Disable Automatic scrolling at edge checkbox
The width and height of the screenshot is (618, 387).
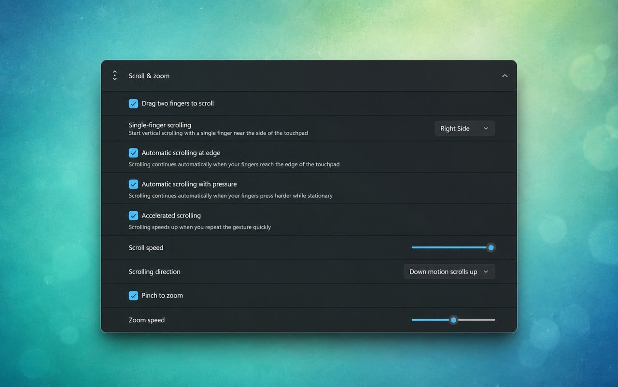(x=133, y=153)
